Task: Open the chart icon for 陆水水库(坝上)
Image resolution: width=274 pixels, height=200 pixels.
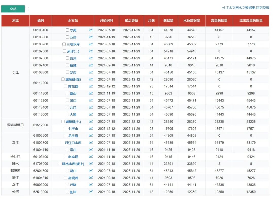Action: pyautogui.click(x=91, y=163)
